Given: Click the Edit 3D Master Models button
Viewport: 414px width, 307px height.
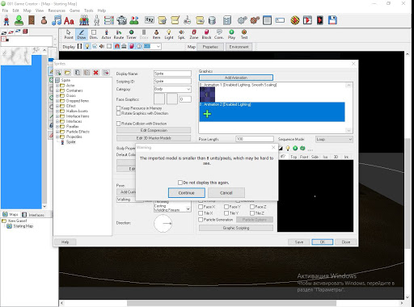Looking at the screenshot, I should point(154,138).
